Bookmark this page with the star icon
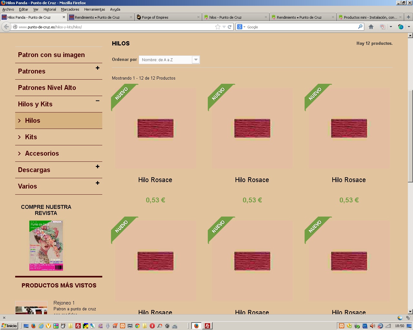Screen dimensions: 413x330 [218, 27]
